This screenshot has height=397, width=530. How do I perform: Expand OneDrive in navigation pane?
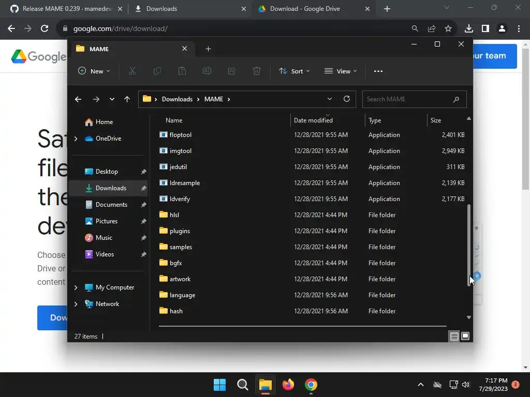pyautogui.click(x=76, y=139)
